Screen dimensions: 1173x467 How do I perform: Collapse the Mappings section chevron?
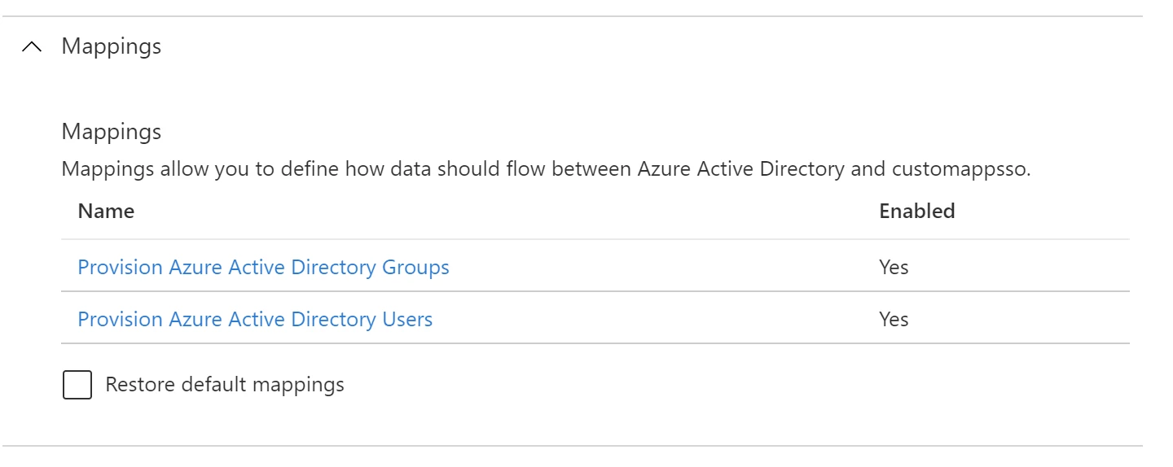pos(32,47)
